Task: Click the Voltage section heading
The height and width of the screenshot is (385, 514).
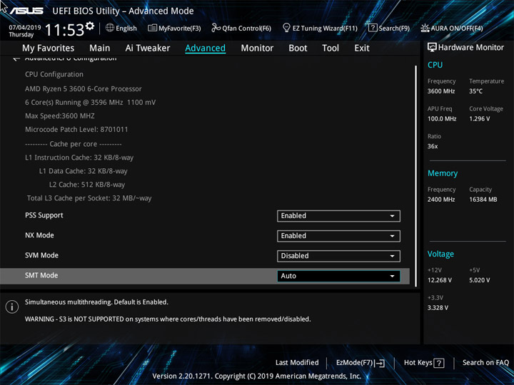Action: (440, 254)
